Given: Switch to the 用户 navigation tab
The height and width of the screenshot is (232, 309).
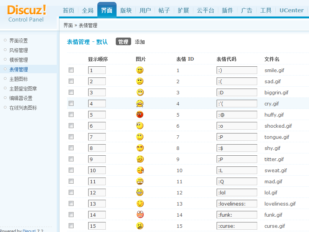Looking at the screenshot, I should pyautogui.click(x=145, y=10).
